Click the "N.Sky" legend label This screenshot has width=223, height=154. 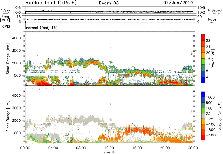5,10
